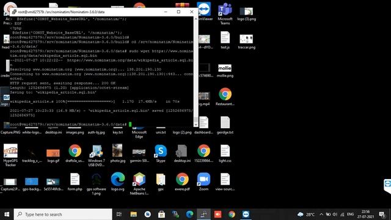The width and height of the screenshot is (391, 220).
Task: Select images.png label on desktop
Action: tap(75, 133)
